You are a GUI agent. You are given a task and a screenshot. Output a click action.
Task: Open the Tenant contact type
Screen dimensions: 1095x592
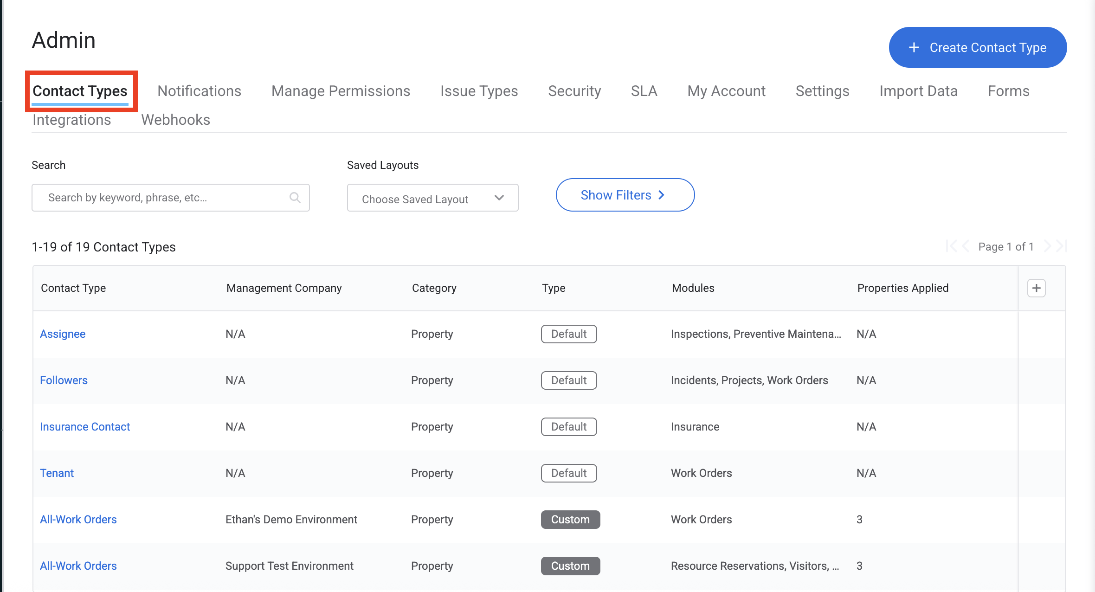[57, 473]
